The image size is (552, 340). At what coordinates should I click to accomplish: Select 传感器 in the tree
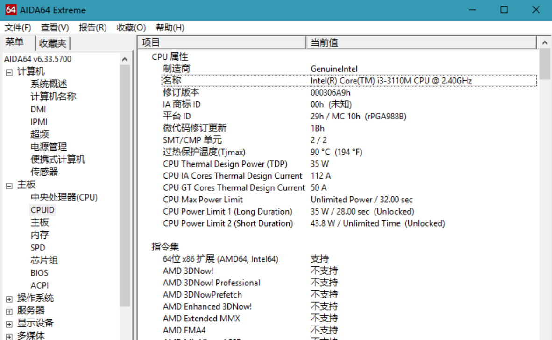[x=44, y=172]
